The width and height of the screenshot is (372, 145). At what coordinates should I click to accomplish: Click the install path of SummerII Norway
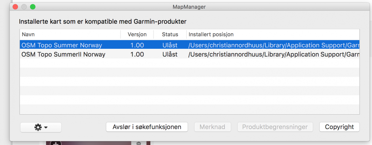[x=274, y=55]
